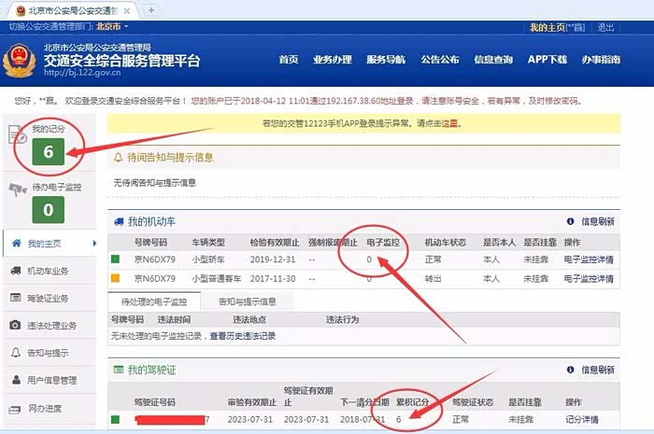This screenshot has height=434, width=654.
Task: Open 网办进度 in sidebar
Action: coord(47,408)
